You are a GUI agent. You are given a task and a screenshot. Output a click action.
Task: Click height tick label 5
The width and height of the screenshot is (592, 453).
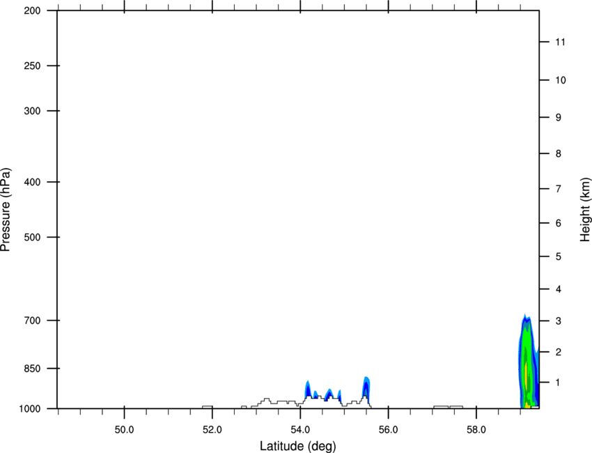click(558, 257)
